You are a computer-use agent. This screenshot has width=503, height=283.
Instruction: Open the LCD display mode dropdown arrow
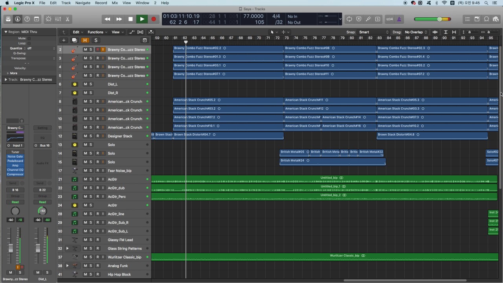(x=340, y=19)
